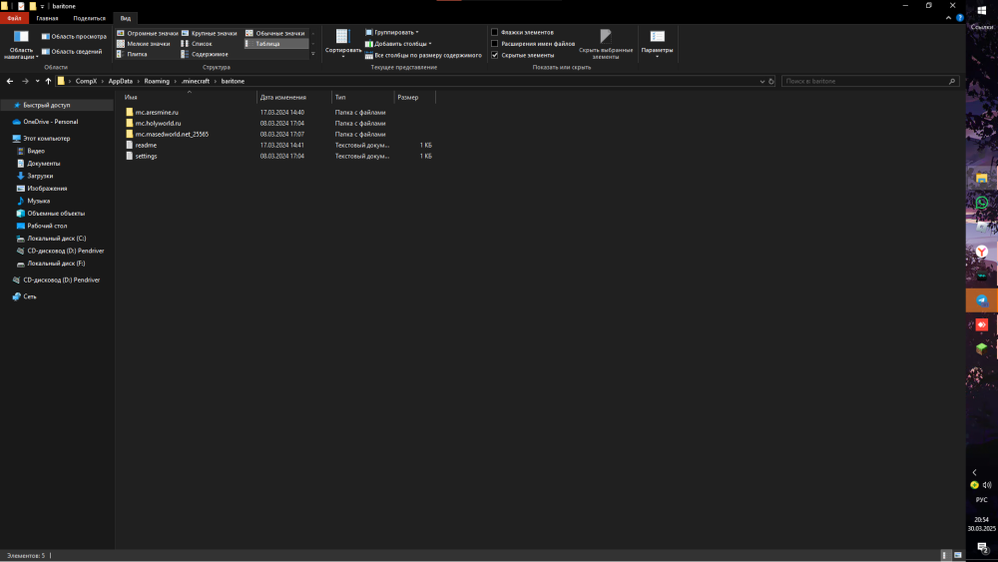Switch layout to Содержимое (Content)

click(x=205, y=54)
